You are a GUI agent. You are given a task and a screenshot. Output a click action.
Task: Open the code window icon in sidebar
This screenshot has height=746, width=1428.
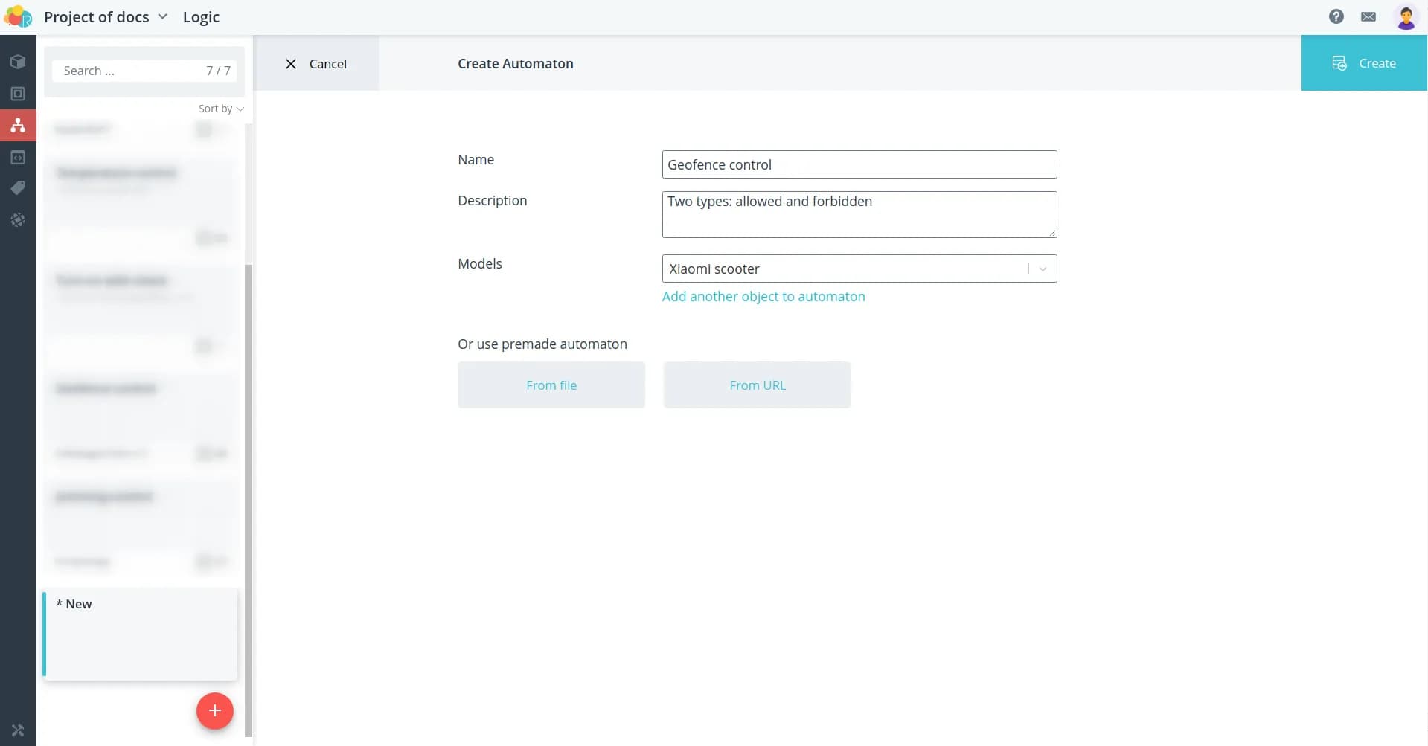(18, 158)
